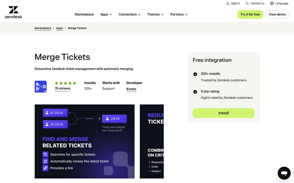
Task: Open the partially visible second screenshot
Action: (152, 141)
